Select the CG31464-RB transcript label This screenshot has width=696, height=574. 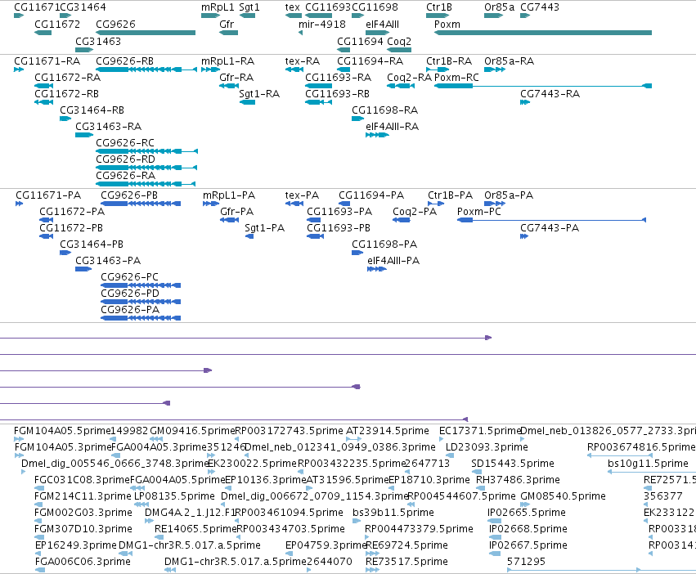[x=92, y=110]
